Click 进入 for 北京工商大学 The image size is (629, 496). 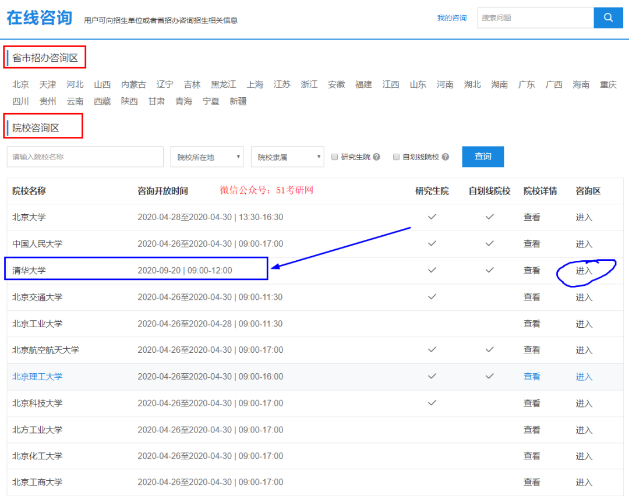tap(584, 482)
